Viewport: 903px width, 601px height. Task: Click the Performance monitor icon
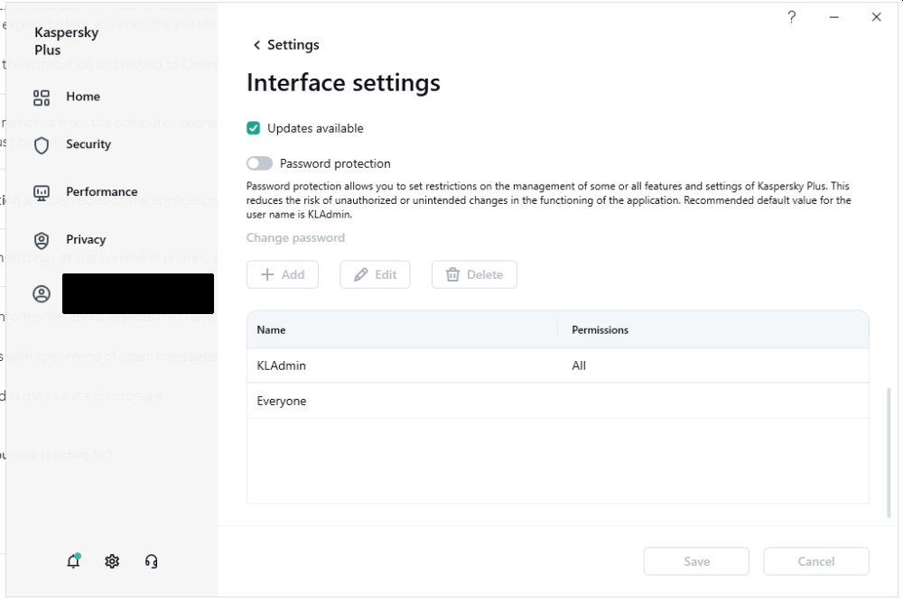click(x=42, y=193)
